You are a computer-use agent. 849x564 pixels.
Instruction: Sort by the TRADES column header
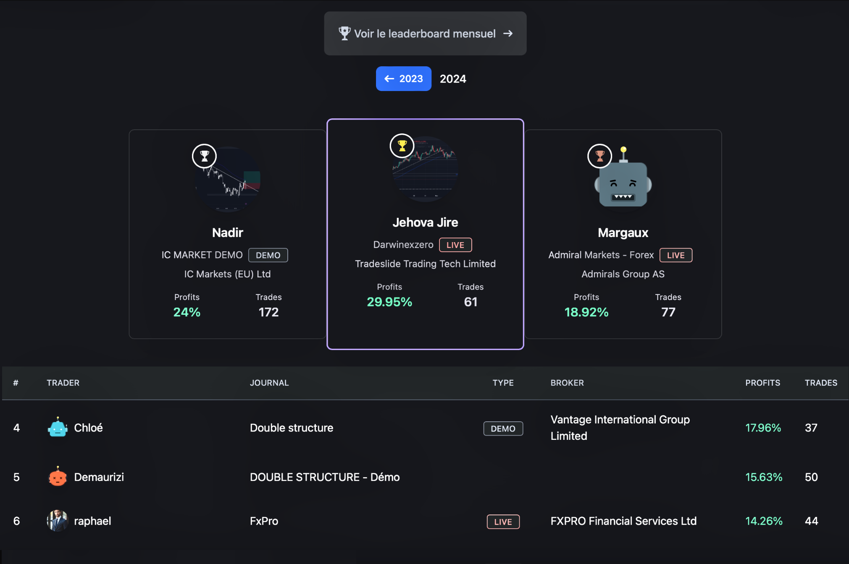point(821,383)
